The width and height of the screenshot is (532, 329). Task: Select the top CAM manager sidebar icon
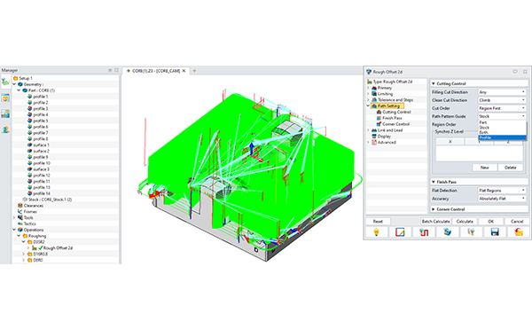point(5,82)
